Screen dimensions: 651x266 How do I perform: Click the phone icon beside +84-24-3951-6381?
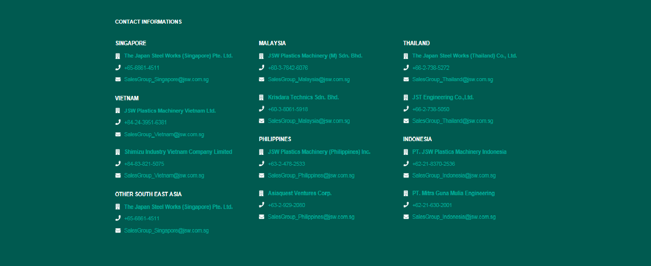tap(118, 122)
